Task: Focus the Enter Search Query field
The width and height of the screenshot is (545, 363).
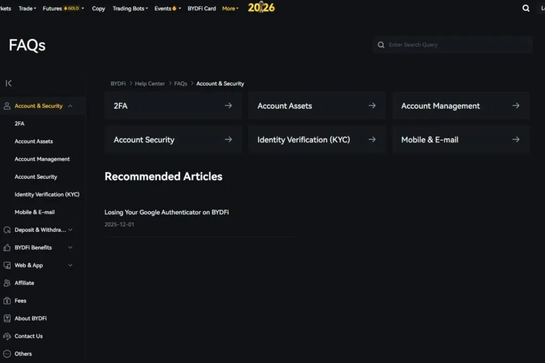Action: [452, 45]
